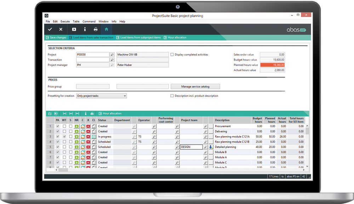Screen dimensions: 354x204
Task: Click blue download arrow in Detailed planning row
Action: point(211,147)
